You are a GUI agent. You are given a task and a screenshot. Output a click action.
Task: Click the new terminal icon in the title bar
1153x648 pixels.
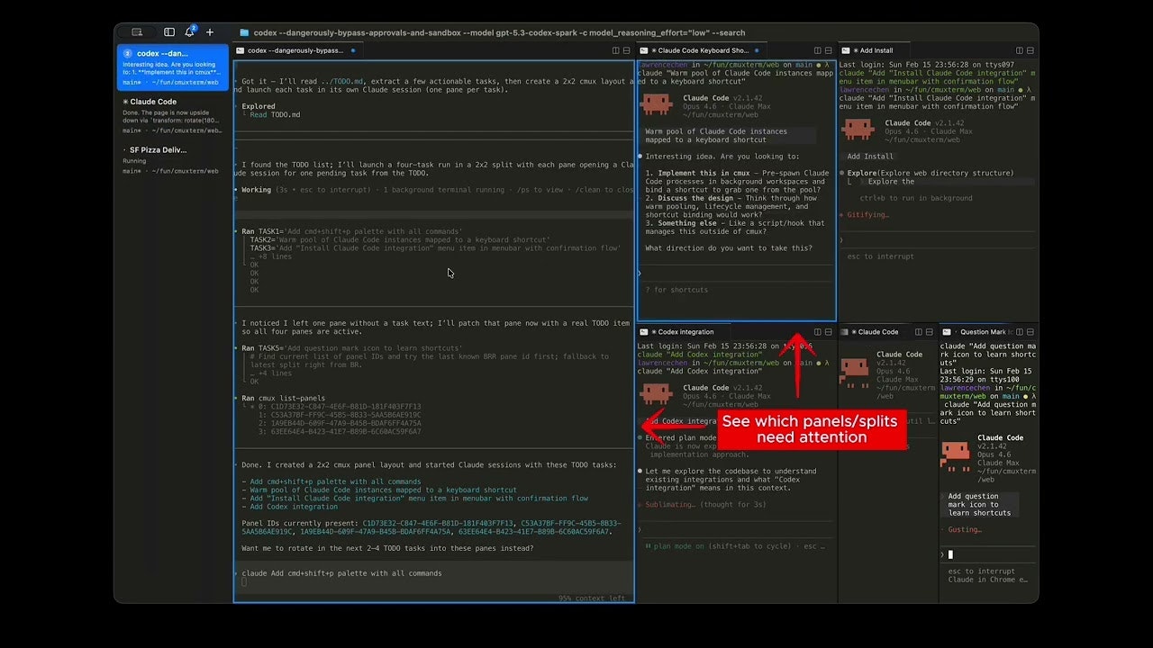tap(137, 31)
